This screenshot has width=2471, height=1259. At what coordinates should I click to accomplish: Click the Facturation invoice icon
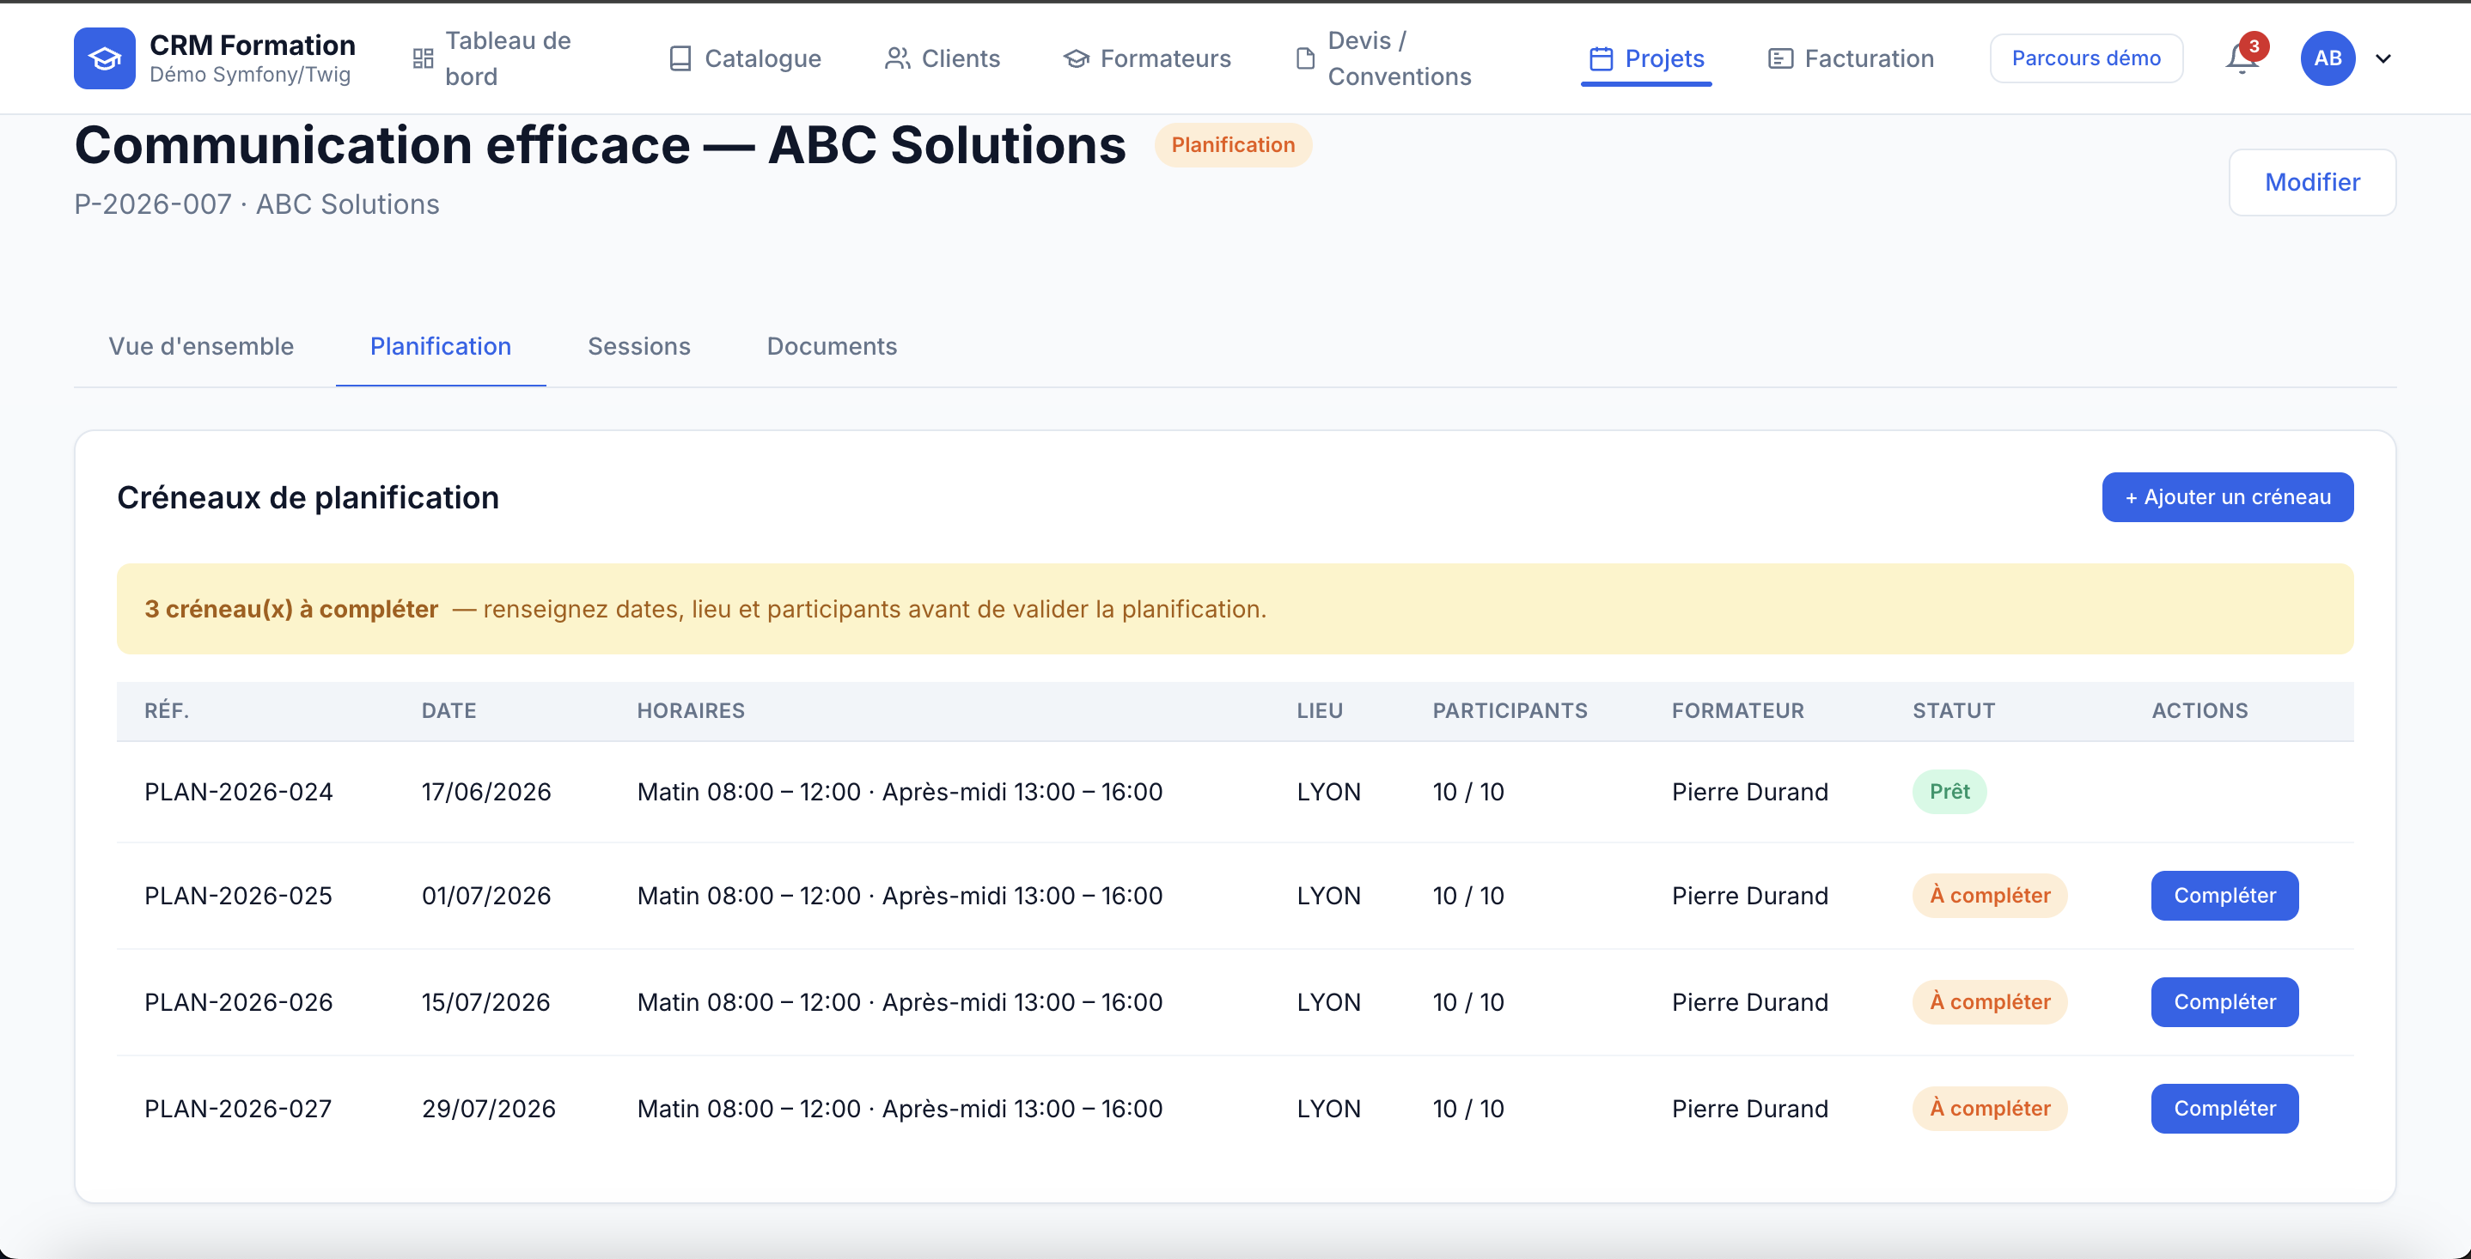click(x=1780, y=58)
